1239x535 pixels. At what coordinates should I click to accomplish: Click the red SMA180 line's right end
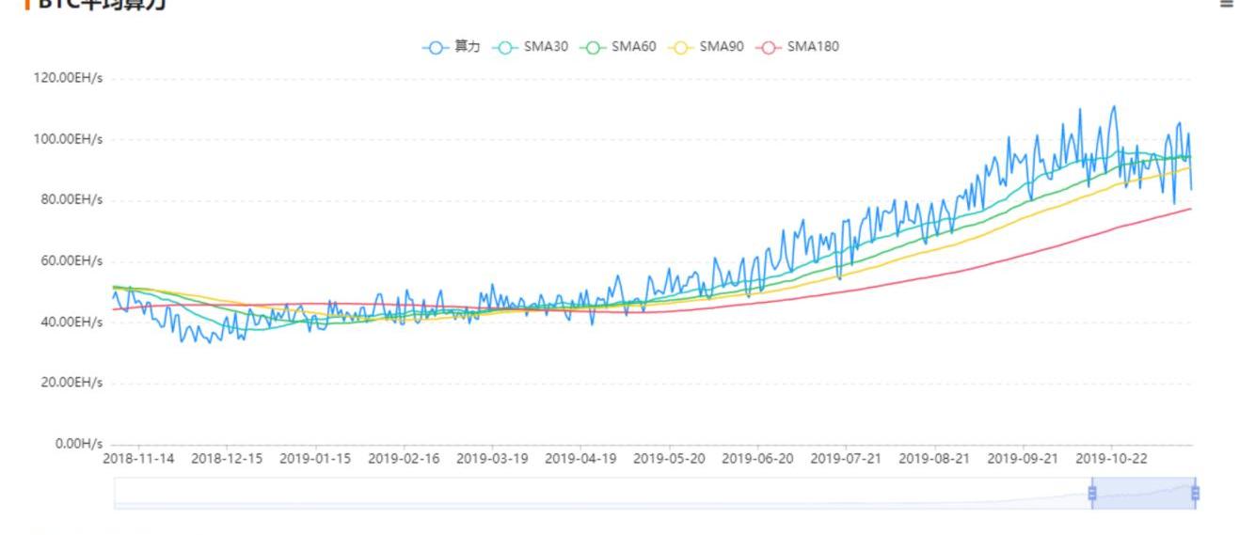point(1190,209)
